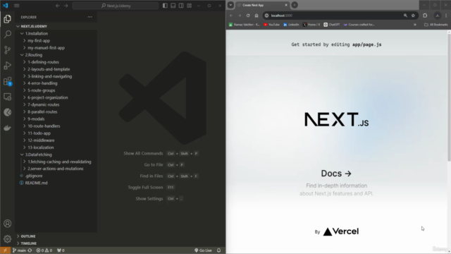Open YouTube bookmark
Image resolution: width=451 pixels, height=254 pixels.
coord(271,25)
